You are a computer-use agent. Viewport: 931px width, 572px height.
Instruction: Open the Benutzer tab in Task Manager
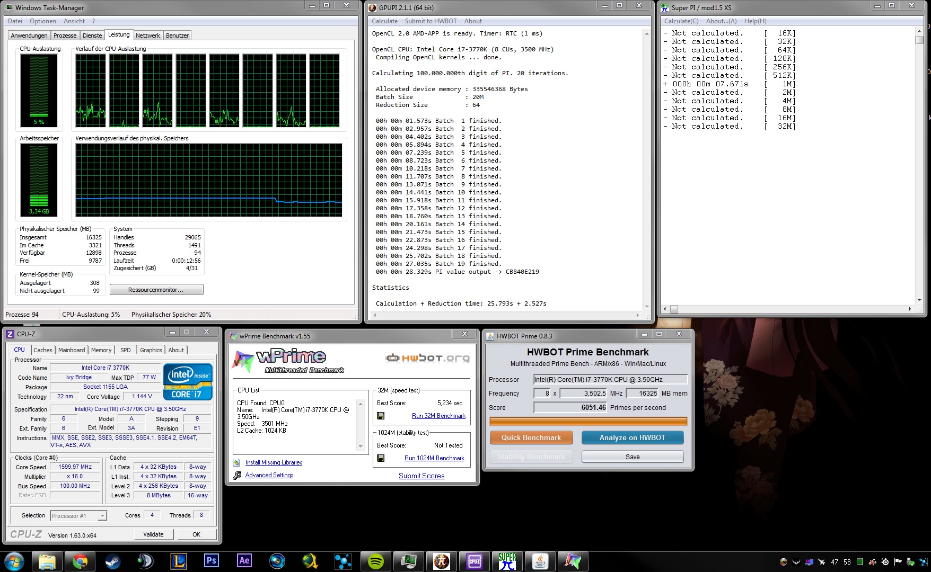pyautogui.click(x=177, y=35)
